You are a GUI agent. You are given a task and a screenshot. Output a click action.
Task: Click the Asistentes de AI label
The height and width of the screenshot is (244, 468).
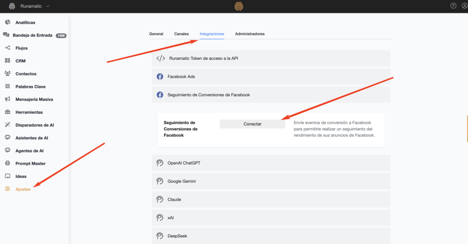click(32, 138)
